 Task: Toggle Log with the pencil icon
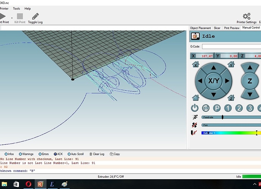pos(35,16)
